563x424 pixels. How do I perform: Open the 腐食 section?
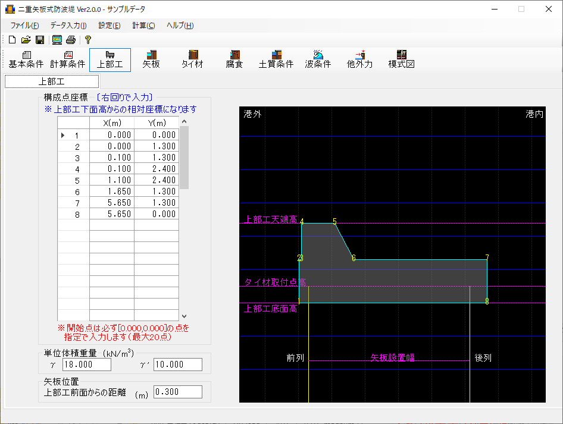[234, 60]
